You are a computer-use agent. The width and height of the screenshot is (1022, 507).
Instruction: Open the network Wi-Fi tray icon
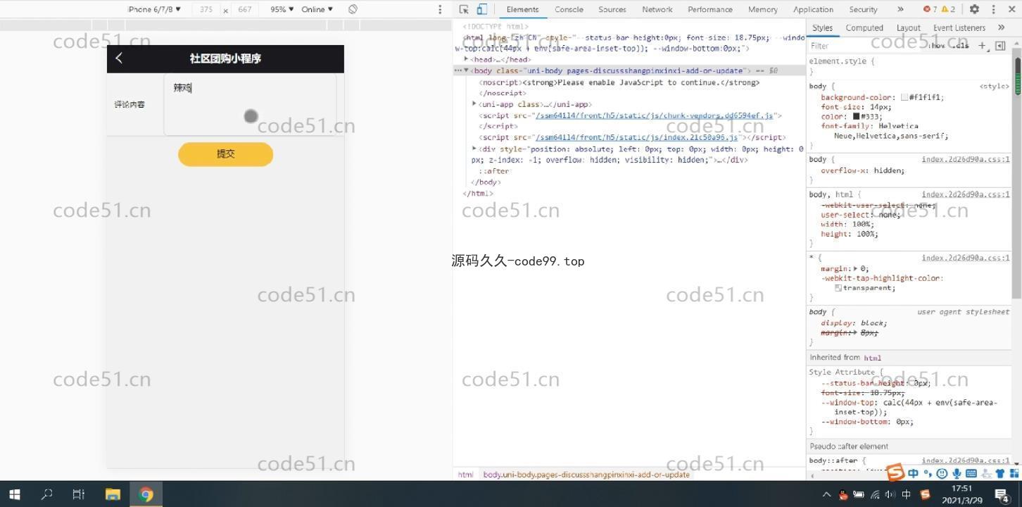(875, 494)
